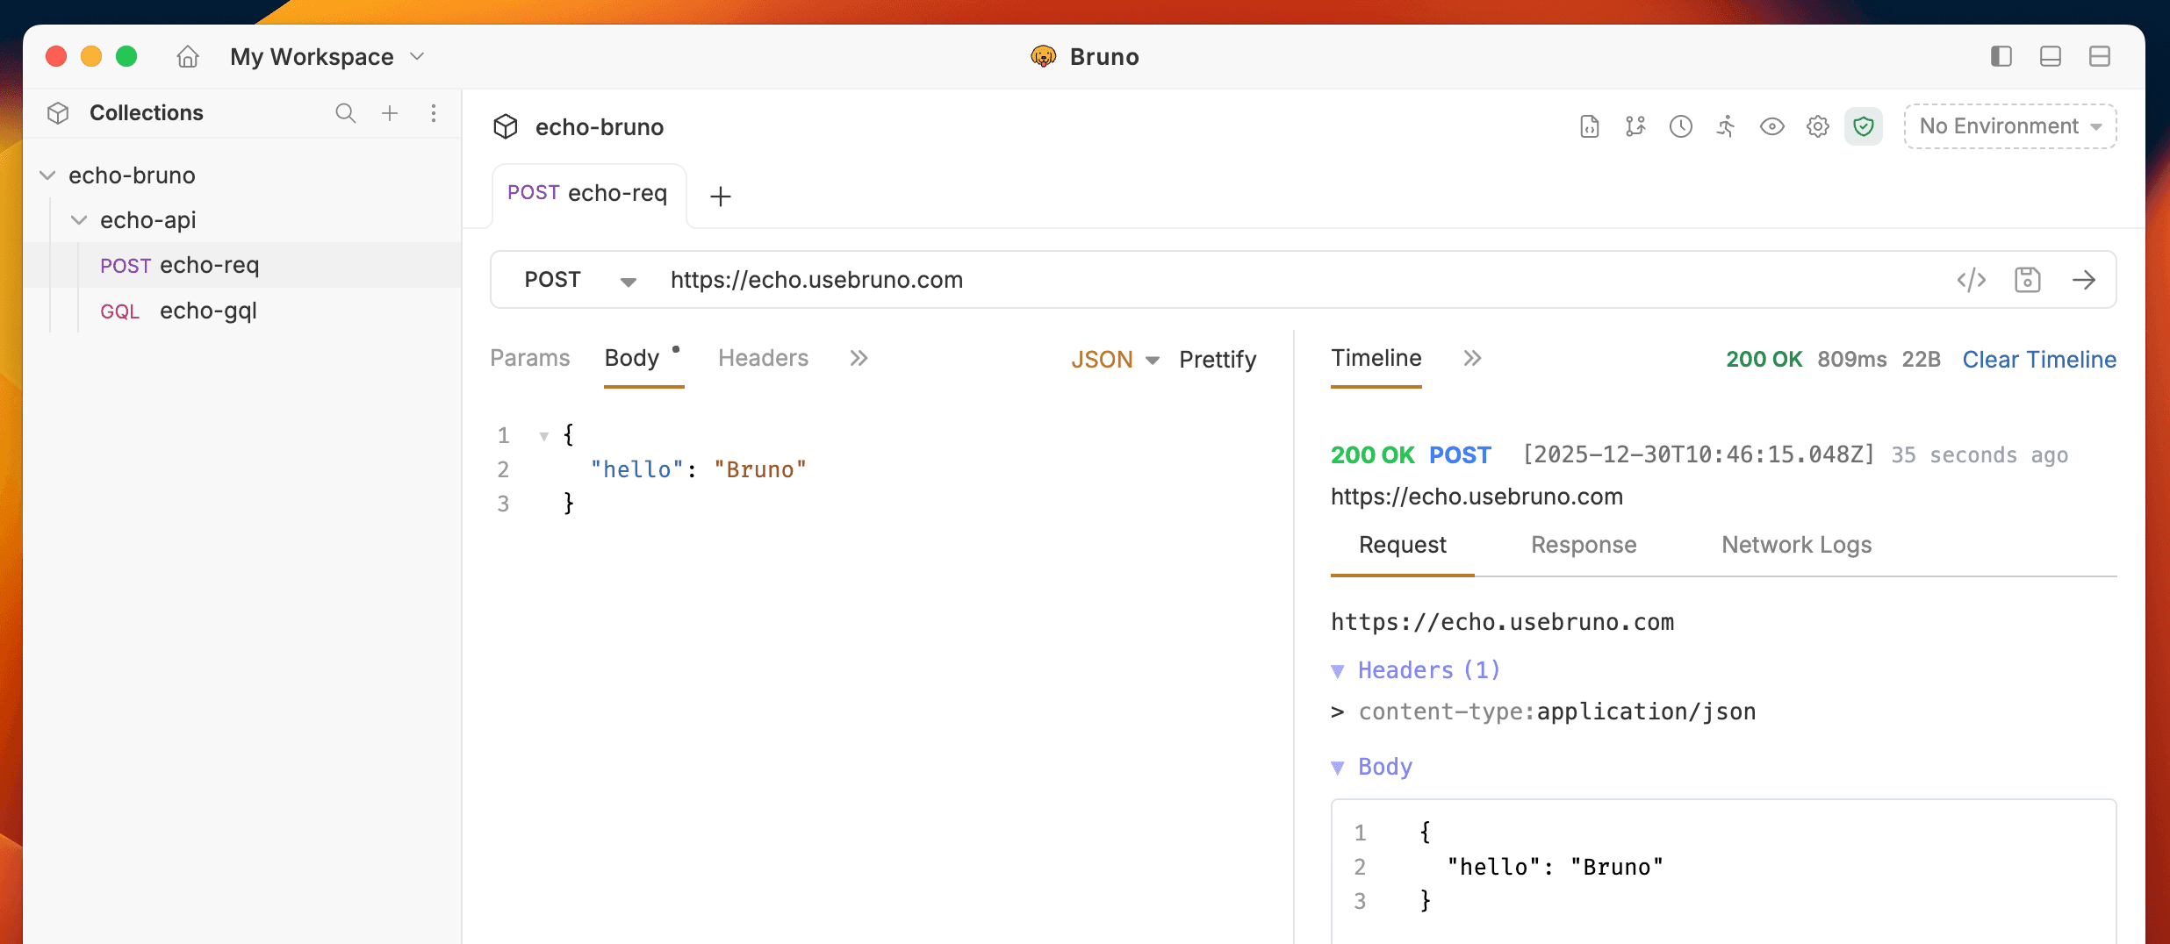Click the request URL input field
Viewport: 2170px width, 944px height.
(x=1229, y=280)
